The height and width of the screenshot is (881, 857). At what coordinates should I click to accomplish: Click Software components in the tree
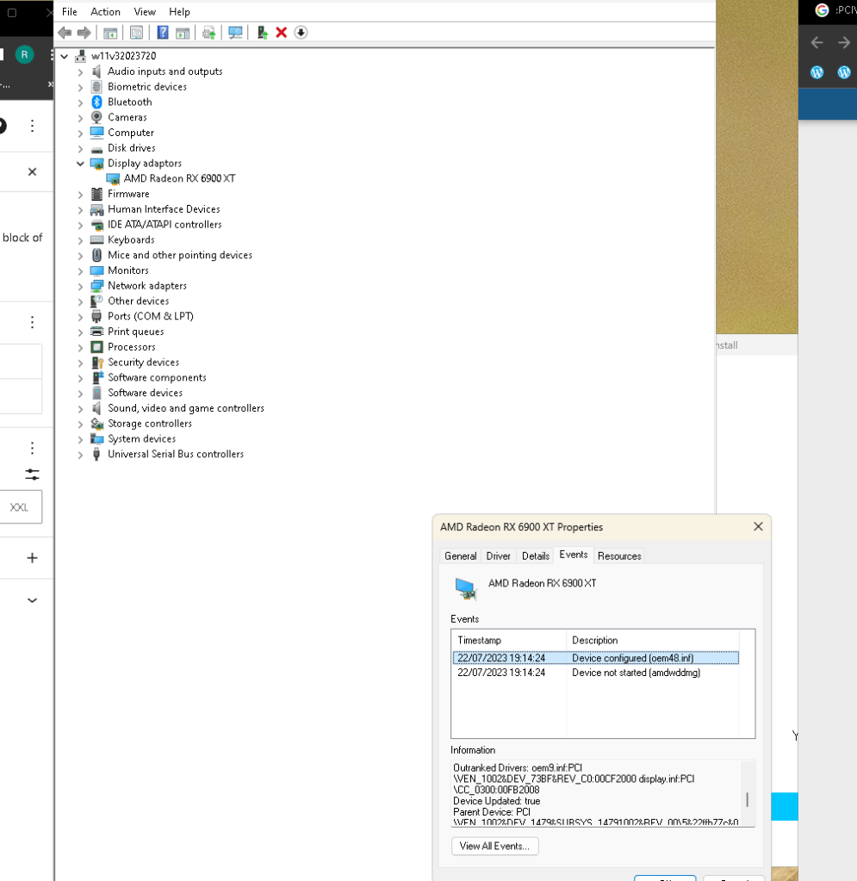pos(157,377)
